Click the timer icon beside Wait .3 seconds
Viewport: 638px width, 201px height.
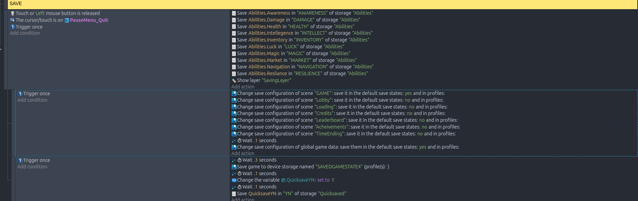point(240,160)
